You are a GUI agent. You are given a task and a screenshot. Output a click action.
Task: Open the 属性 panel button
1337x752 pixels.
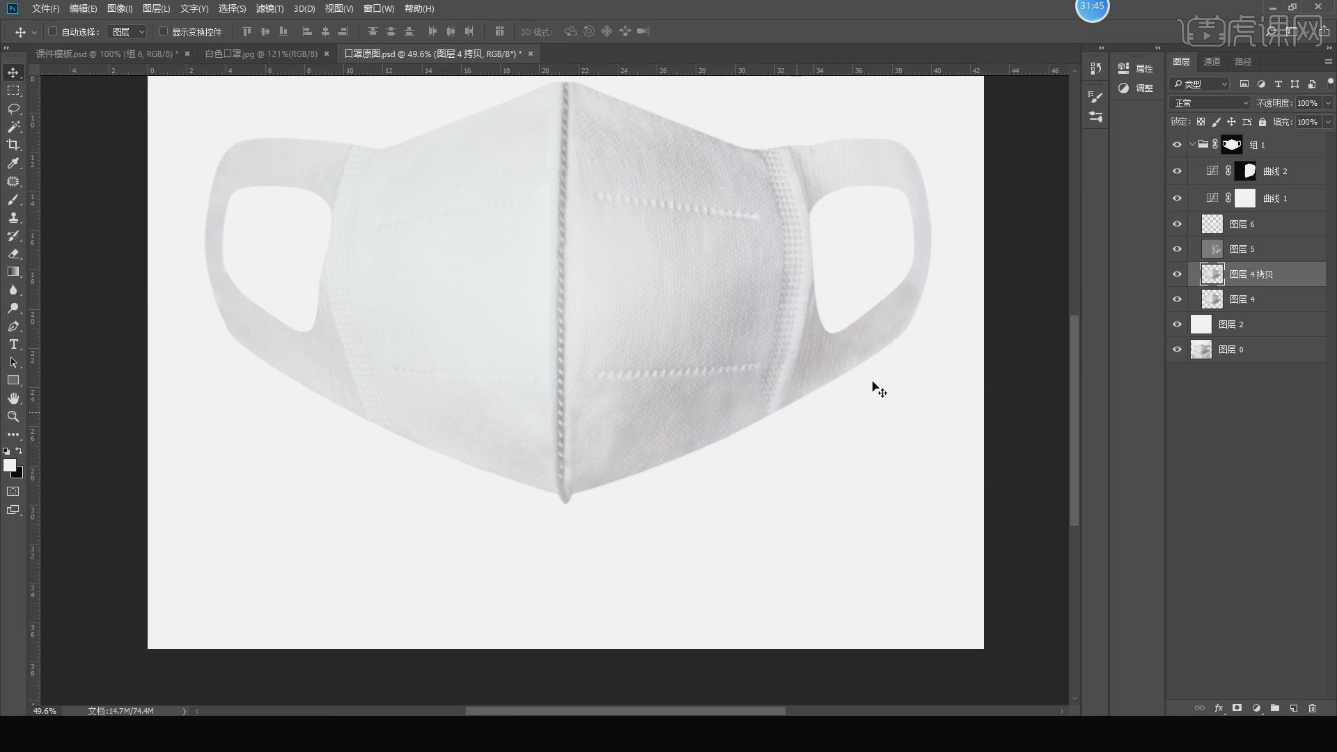click(1136, 68)
